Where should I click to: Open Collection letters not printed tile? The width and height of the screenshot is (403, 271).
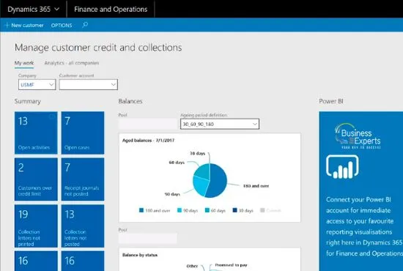[36, 226]
